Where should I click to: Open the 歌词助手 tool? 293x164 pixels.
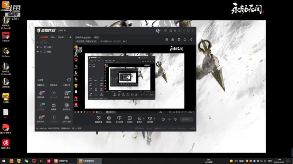coord(67,107)
